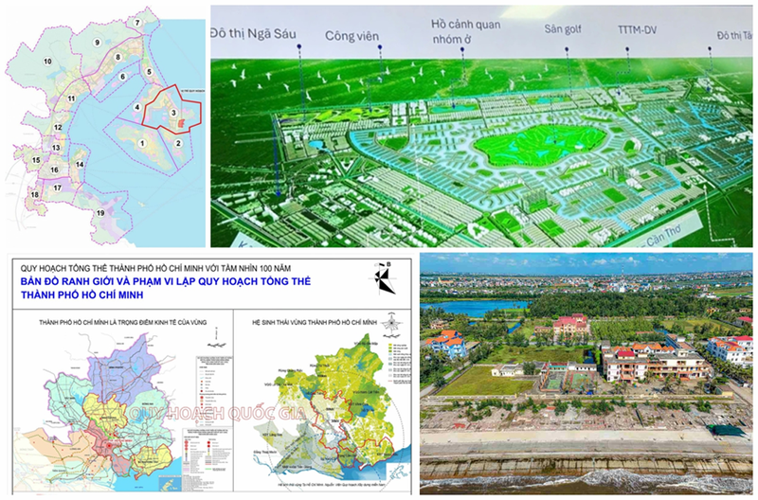Select zone number 14 on the map
Screen dimensions: 758x500
[81, 165]
